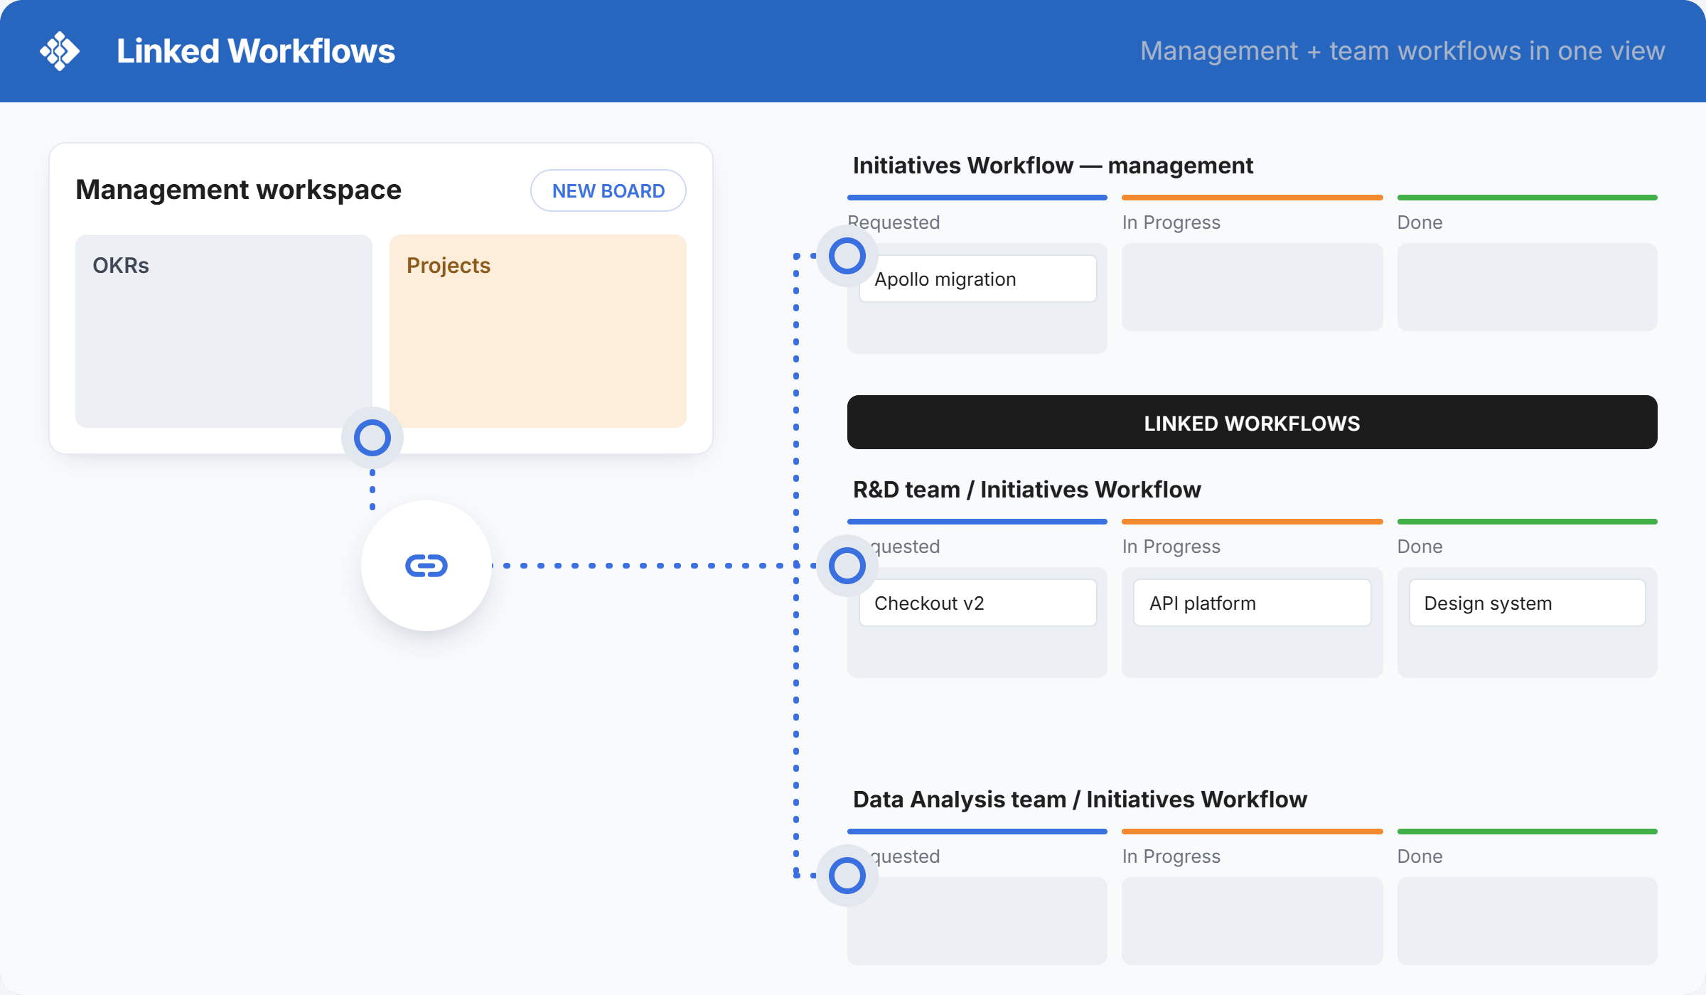Open the Design system card
Image resolution: width=1706 pixels, height=995 pixels.
pyautogui.click(x=1528, y=603)
